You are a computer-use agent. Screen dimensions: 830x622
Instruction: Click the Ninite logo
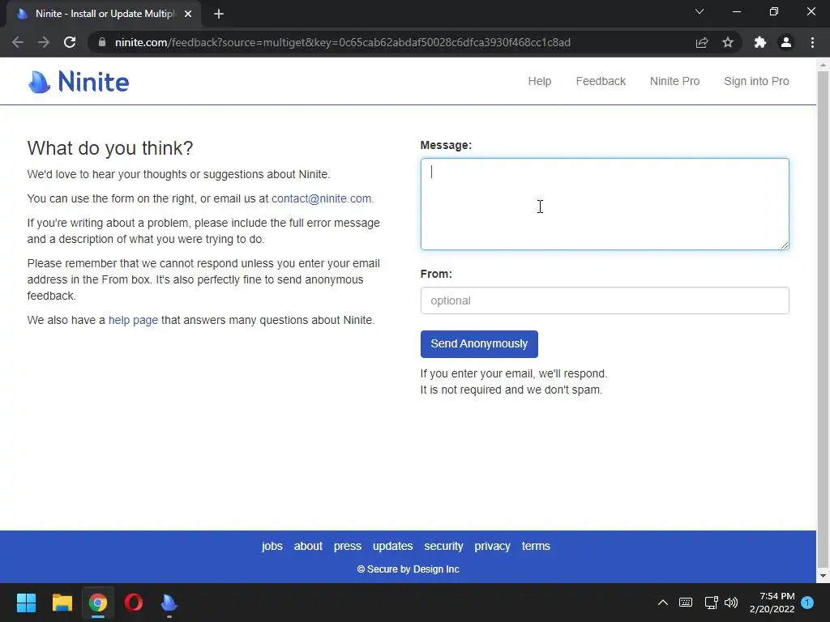pos(79,82)
